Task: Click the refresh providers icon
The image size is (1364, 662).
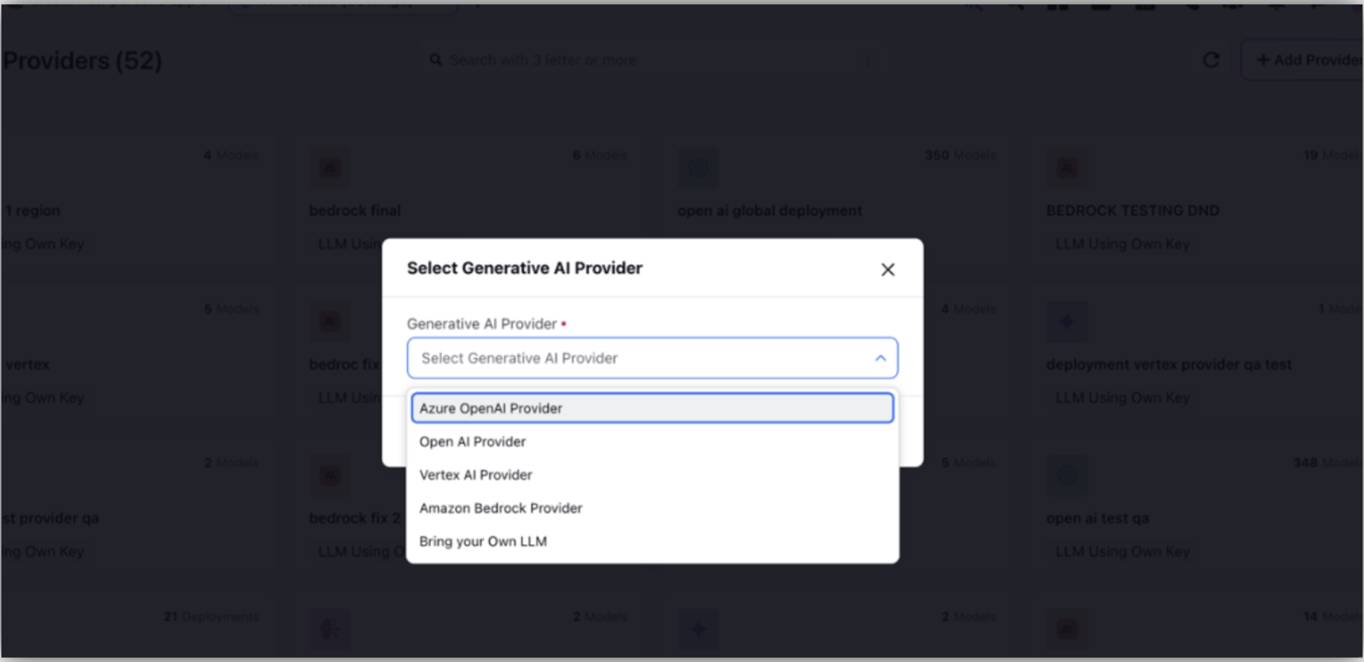Action: coord(1212,60)
